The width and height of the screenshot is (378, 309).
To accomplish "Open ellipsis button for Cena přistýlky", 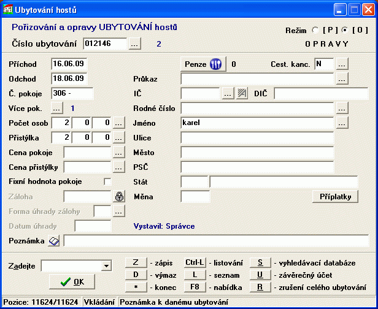I will coord(119,167).
